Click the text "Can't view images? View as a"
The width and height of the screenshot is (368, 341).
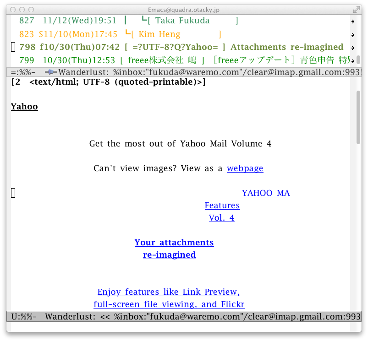click(158, 168)
